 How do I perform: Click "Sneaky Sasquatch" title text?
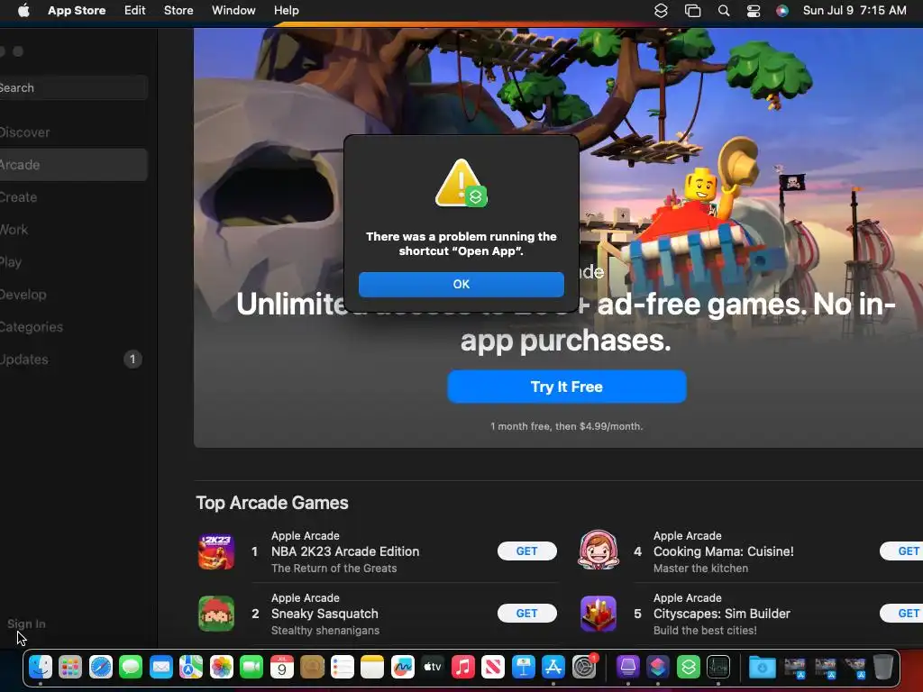click(x=324, y=613)
